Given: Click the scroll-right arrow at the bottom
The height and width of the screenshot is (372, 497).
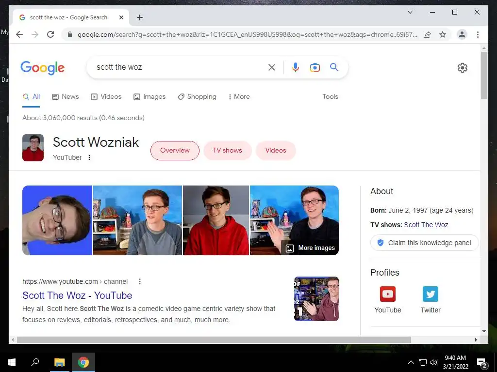Looking at the screenshot, I should click(x=476, y=340).
